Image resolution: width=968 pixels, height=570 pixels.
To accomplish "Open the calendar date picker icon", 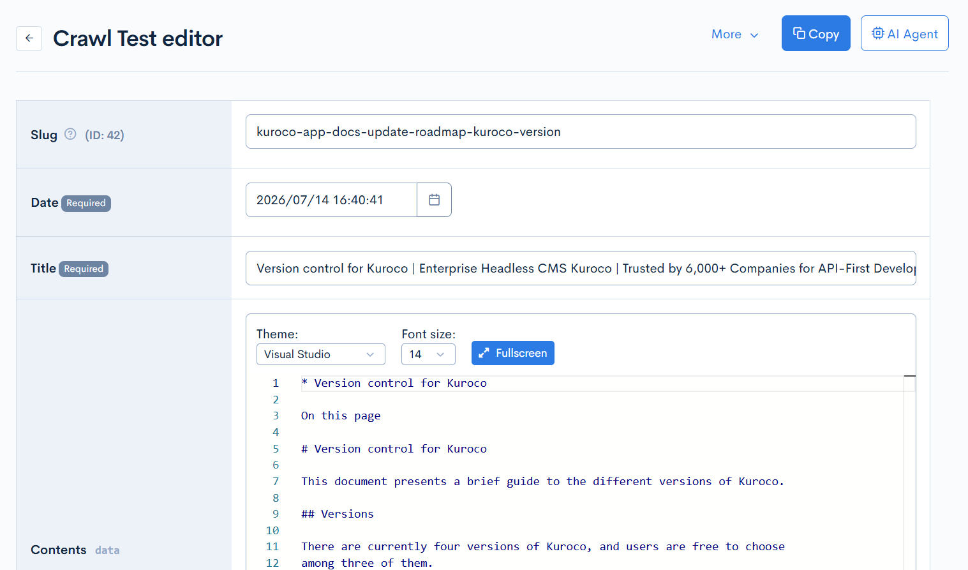I will click(x=434, y=200).
